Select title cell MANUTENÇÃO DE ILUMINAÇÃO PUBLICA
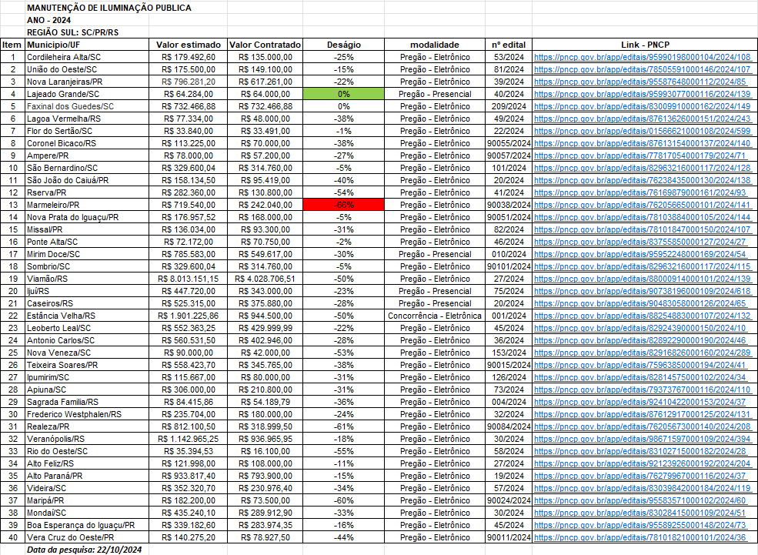The image size is (758, 555). 109,8
